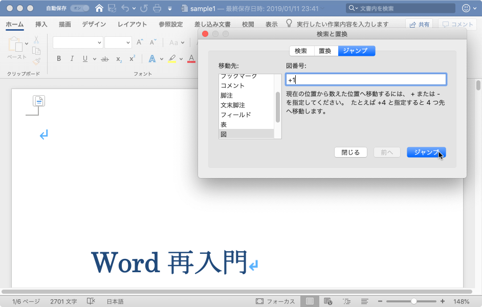The image size is (482, 307).
Task: Switch to web layout view icon
Action: coord(328,301)
